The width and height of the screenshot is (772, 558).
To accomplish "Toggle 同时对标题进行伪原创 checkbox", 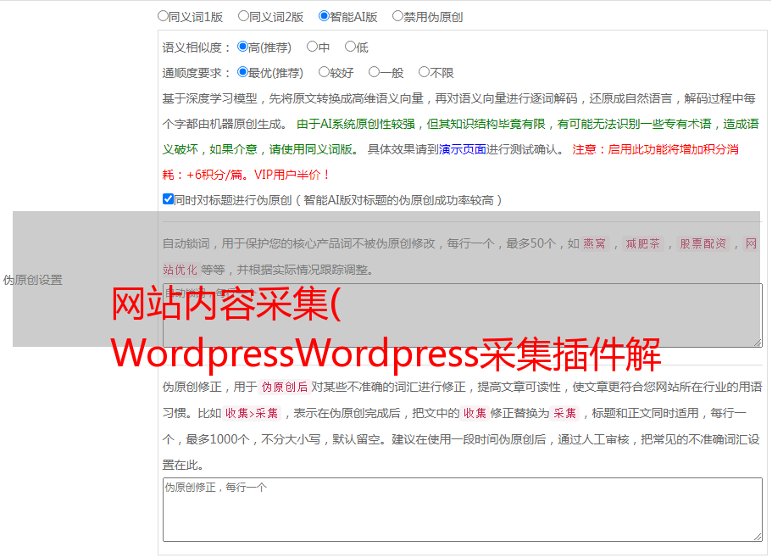I will pyautogui.click(x=168, y=199).
